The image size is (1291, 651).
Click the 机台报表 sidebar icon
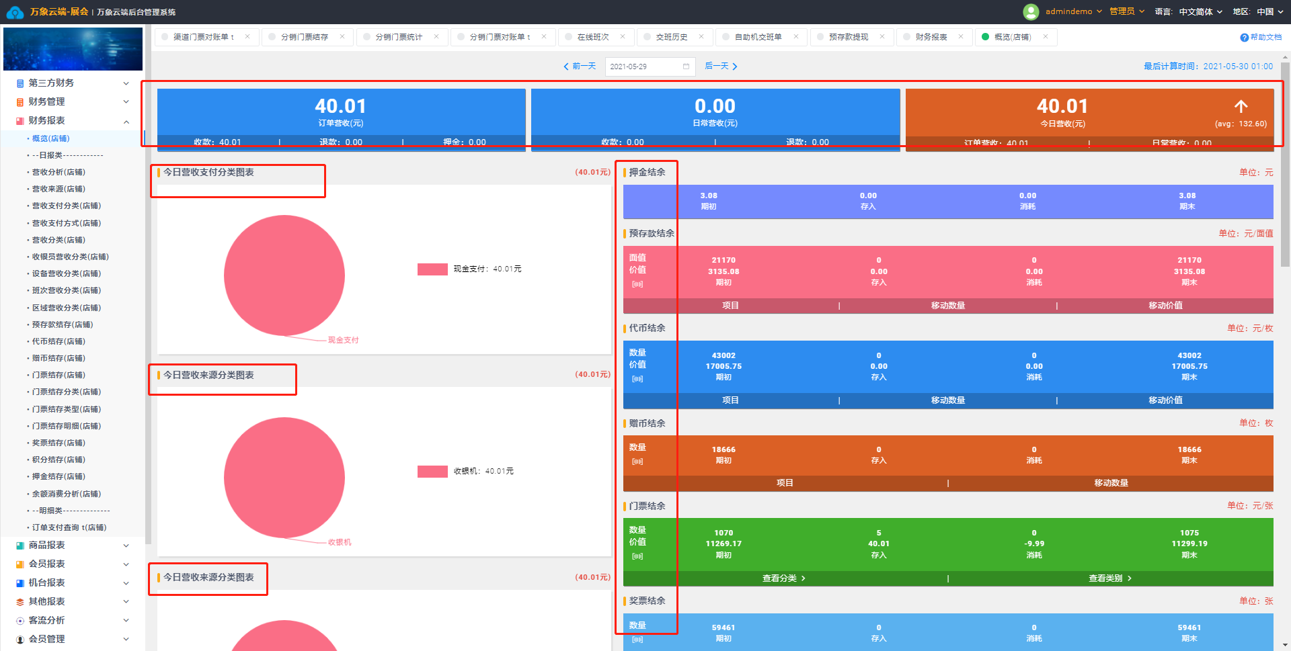pyautogui.click(x=20, y=583)
